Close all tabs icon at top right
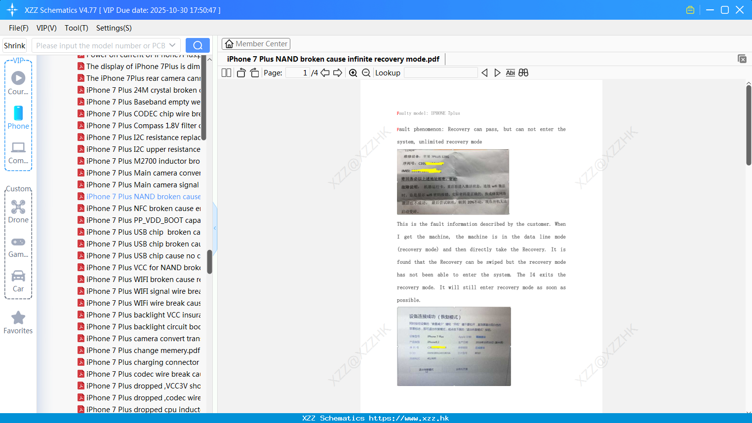752x423 pixels. point(742,59)
